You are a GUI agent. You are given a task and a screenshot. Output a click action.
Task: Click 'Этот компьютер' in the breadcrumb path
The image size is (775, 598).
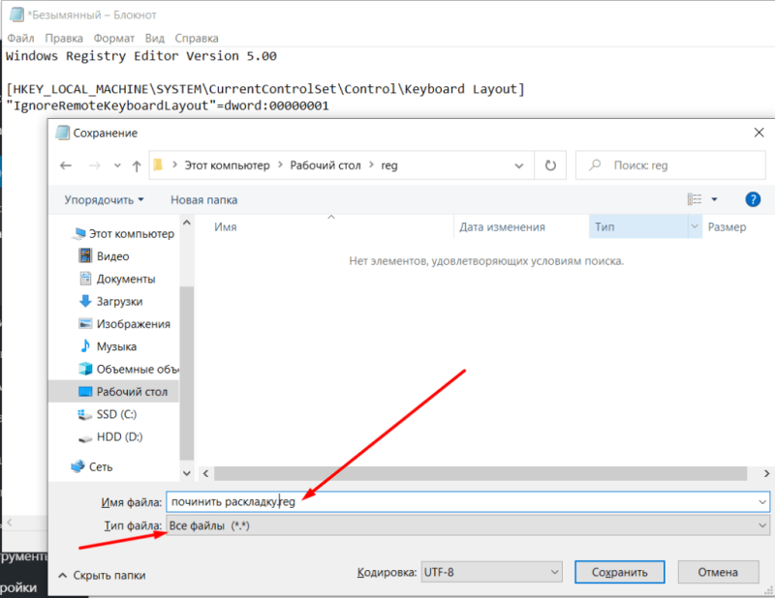pos(228,165)
